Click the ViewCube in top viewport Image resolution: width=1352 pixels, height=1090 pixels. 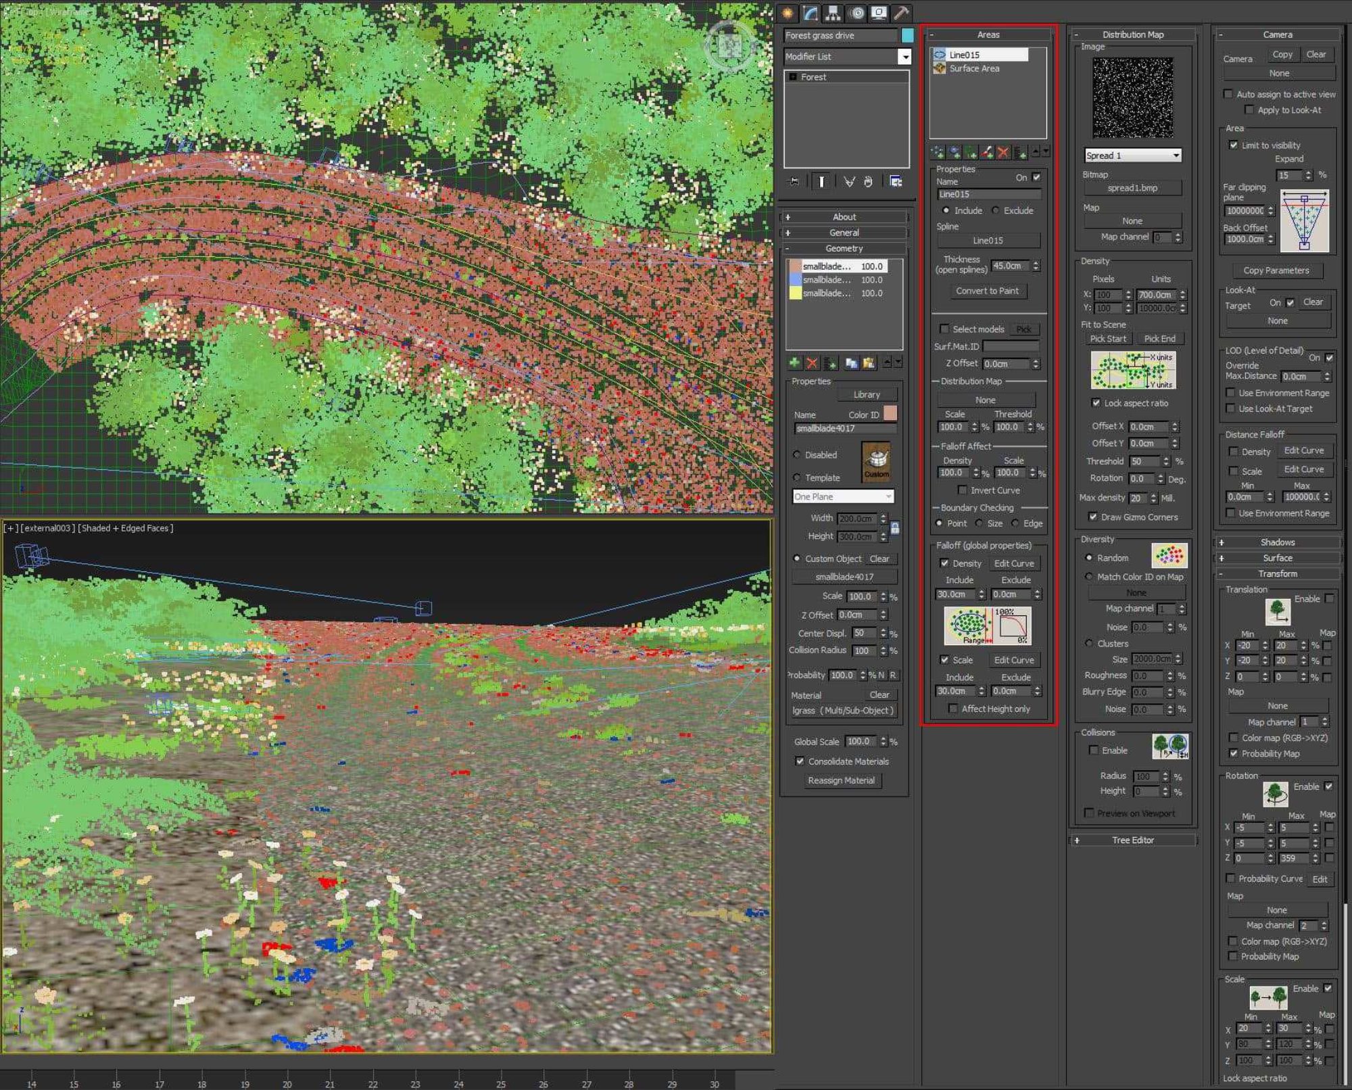pos(730,45)
